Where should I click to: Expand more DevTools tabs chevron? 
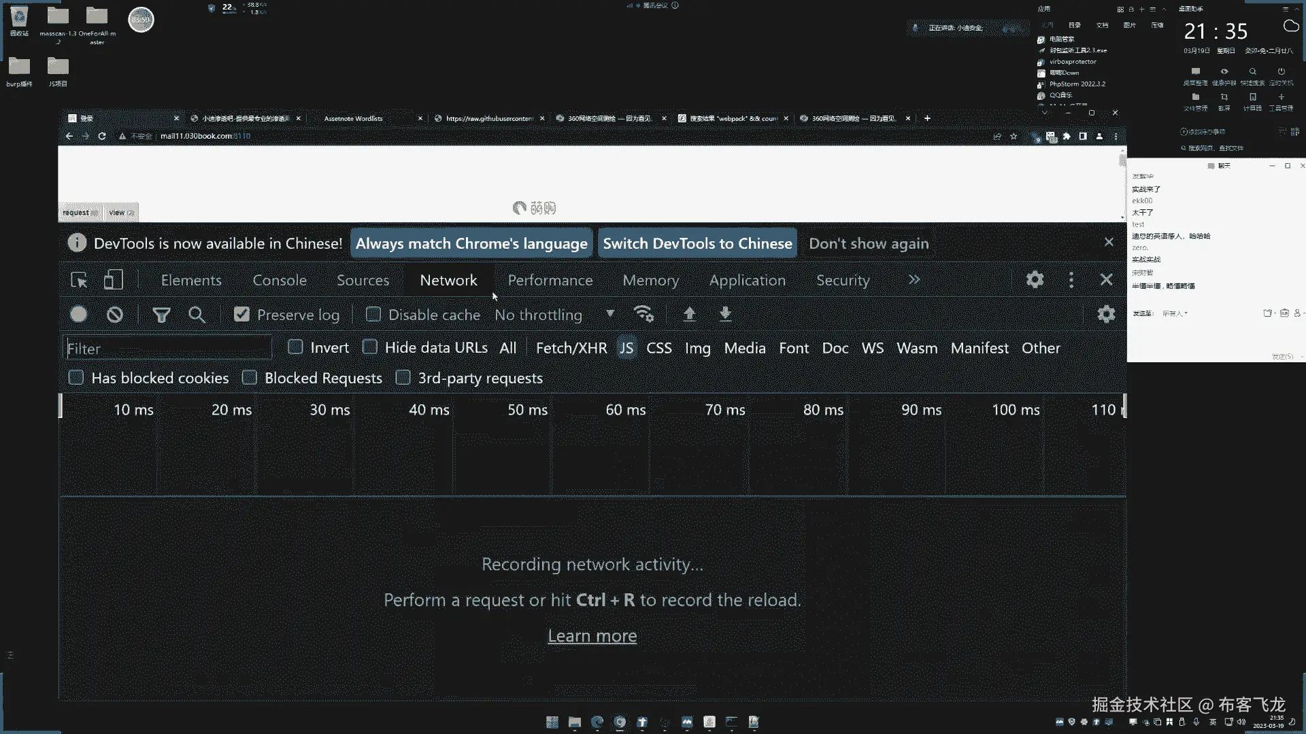click(x=914, y=279)
